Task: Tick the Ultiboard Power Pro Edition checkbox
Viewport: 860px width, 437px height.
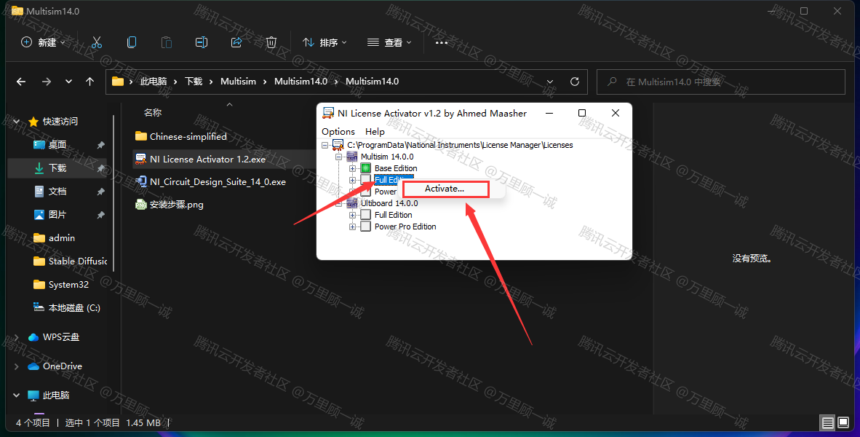Action: [366, 227]
